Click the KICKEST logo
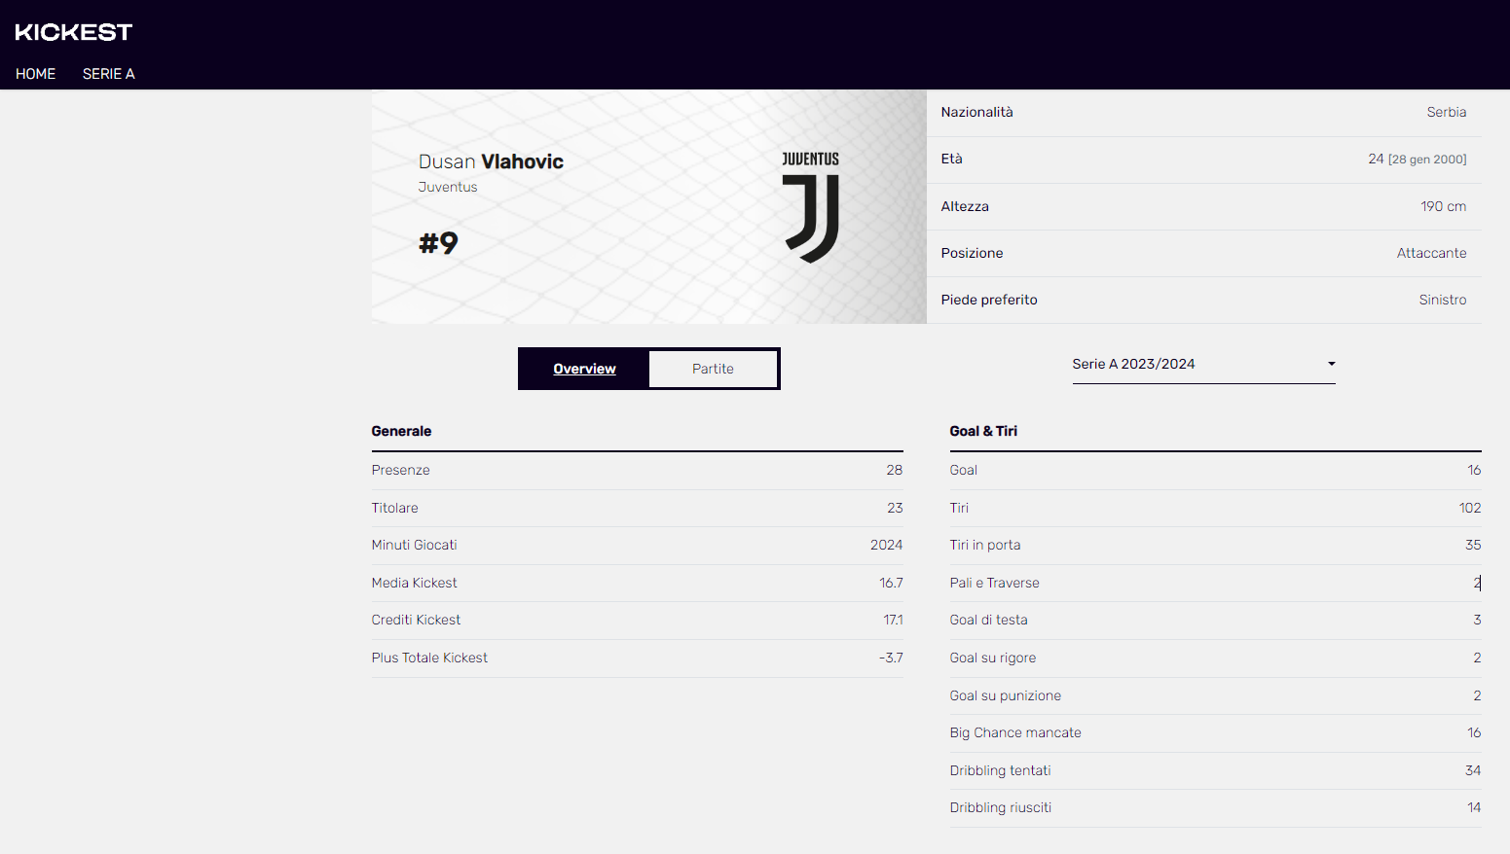 pyautogui.click(x=74, y=32)
